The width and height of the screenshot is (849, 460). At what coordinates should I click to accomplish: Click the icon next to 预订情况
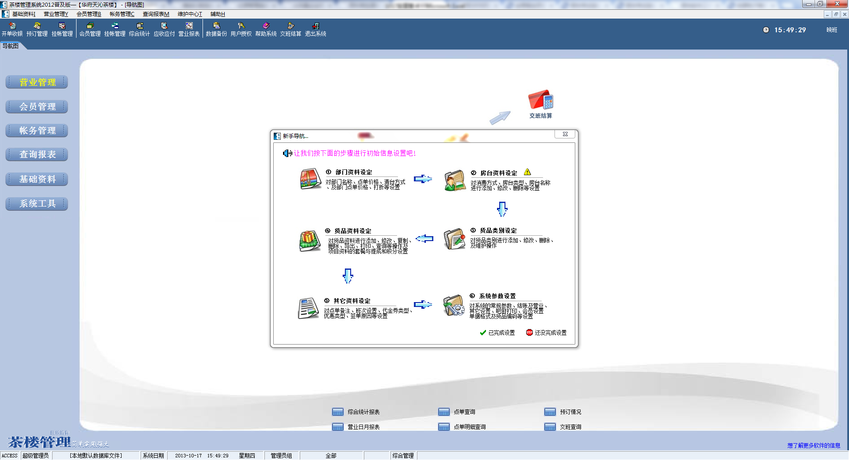pyautogui.click(x=550, y=412)
